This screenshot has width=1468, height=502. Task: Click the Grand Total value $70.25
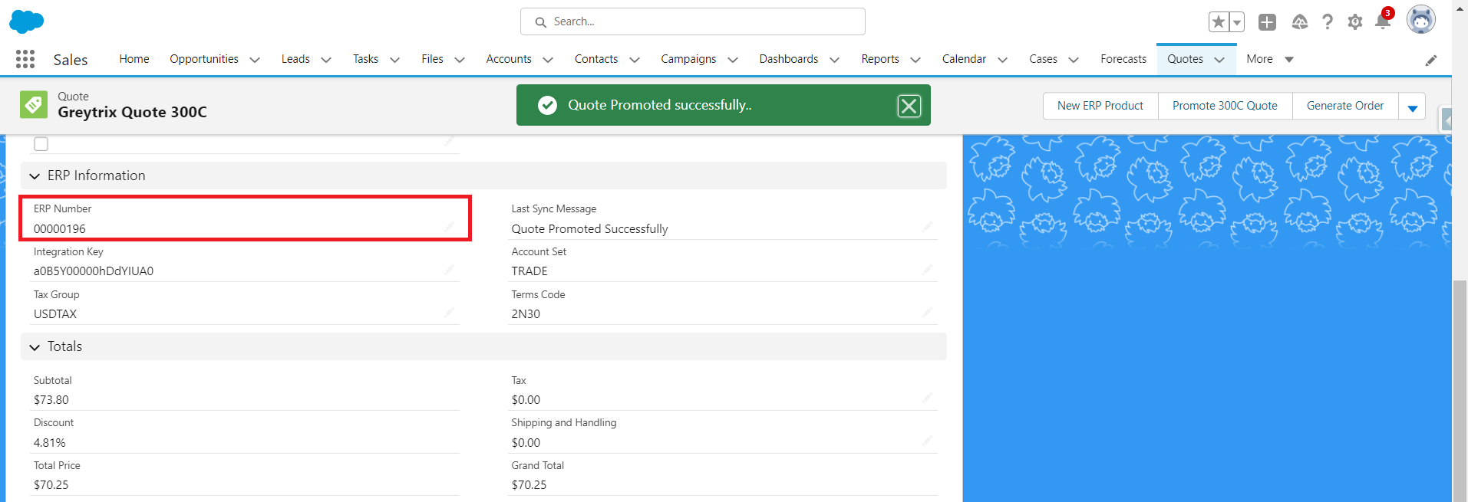pyautogui.click(x=529, y=485)
